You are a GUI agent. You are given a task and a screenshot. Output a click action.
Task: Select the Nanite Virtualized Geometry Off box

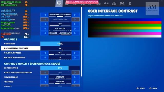(60, 73)
